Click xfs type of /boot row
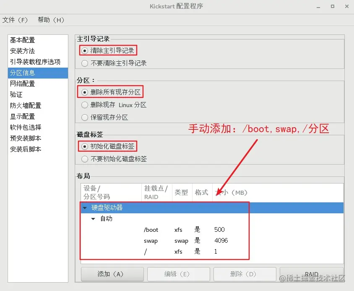Image resolution: width=354 pixels, height=291 pixels. pyautogui.click(x=178, y=230)
